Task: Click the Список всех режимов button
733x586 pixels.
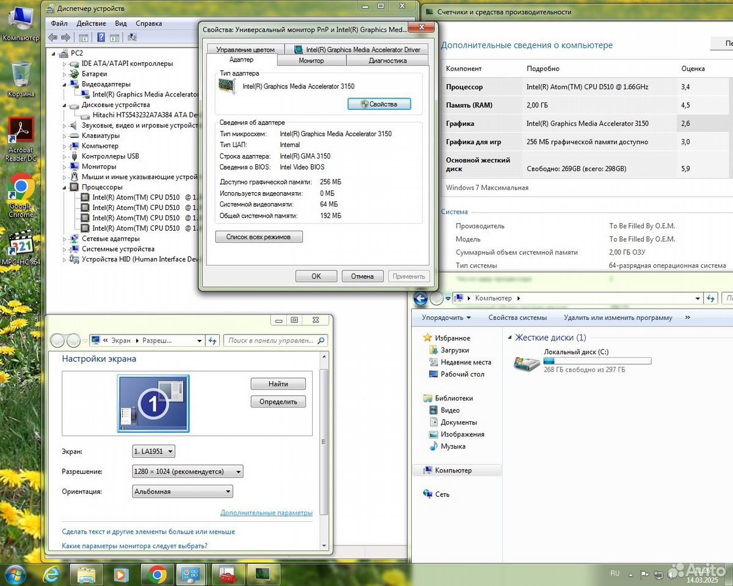Action: click(x=258, y=237)
